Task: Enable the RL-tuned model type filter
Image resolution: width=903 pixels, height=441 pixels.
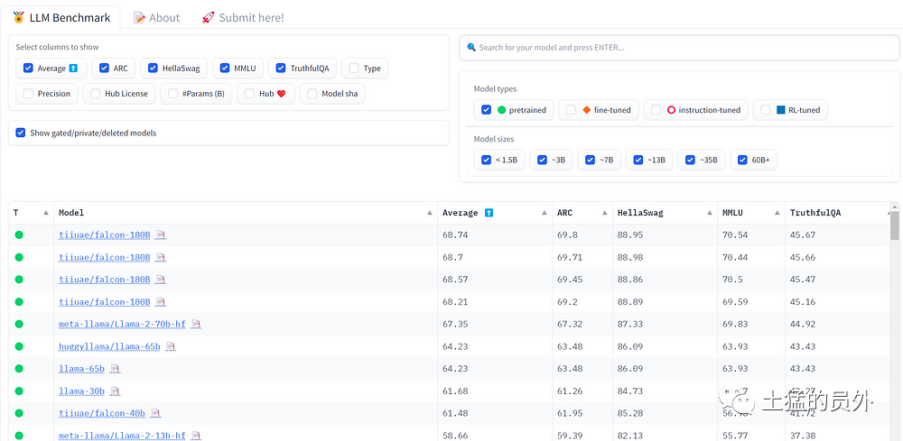Action: click(766, 109)
